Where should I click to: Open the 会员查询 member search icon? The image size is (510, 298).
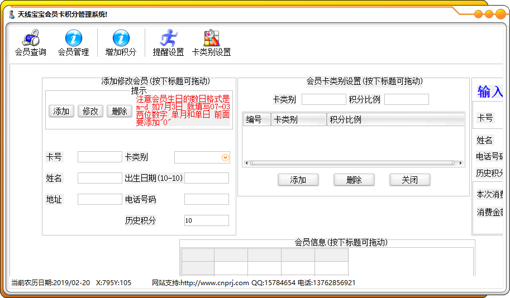point(31,43)
